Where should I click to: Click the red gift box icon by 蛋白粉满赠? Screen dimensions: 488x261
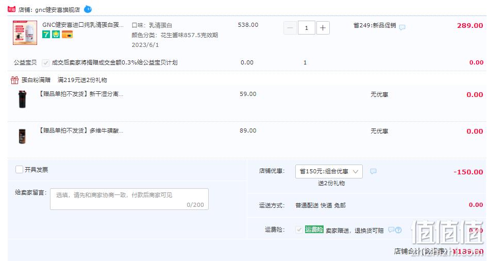[14, 80]
